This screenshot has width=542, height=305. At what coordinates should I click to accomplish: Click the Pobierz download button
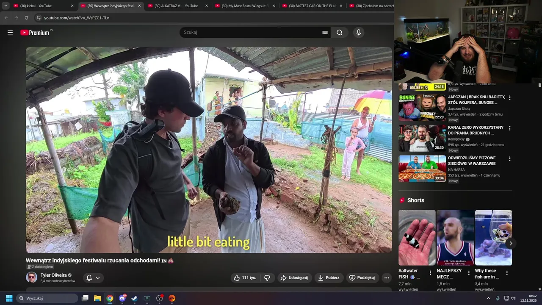pyautogui.click(x=329, y=278)
